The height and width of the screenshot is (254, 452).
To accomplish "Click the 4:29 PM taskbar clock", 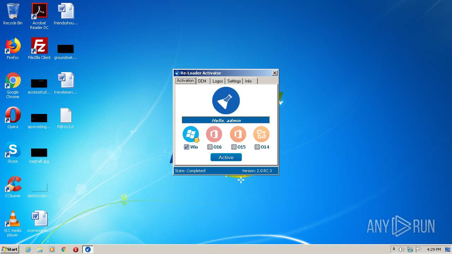I will pyautogui.click(x=434, y=249).
